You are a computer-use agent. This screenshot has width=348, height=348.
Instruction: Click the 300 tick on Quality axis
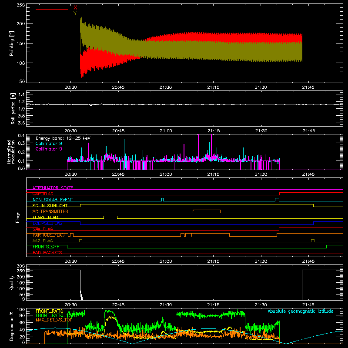[20, 266]
